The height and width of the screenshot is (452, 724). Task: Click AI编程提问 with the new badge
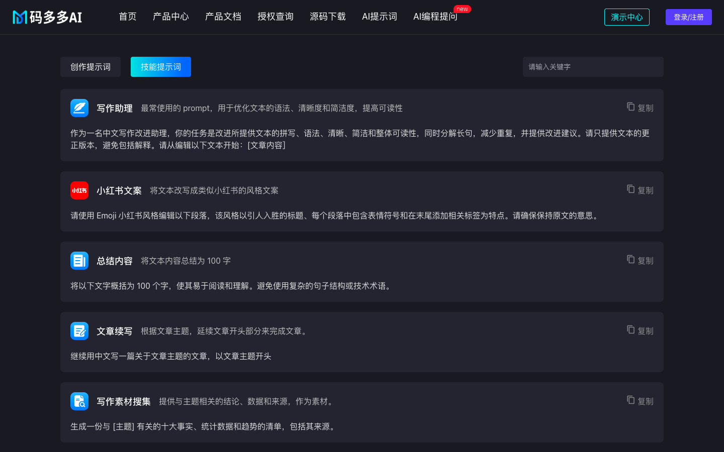[x=435, y=17]
